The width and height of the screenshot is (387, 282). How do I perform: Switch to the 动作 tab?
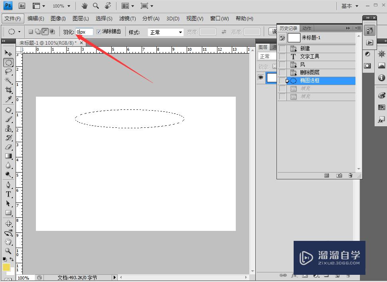click(307, 28)
